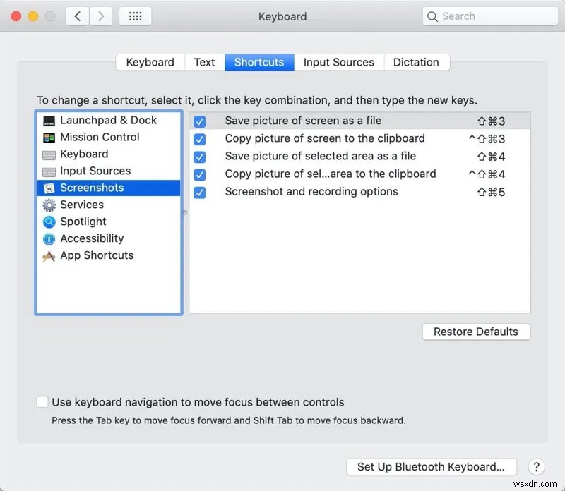Click the Restore Defaults button

point(476,332)
